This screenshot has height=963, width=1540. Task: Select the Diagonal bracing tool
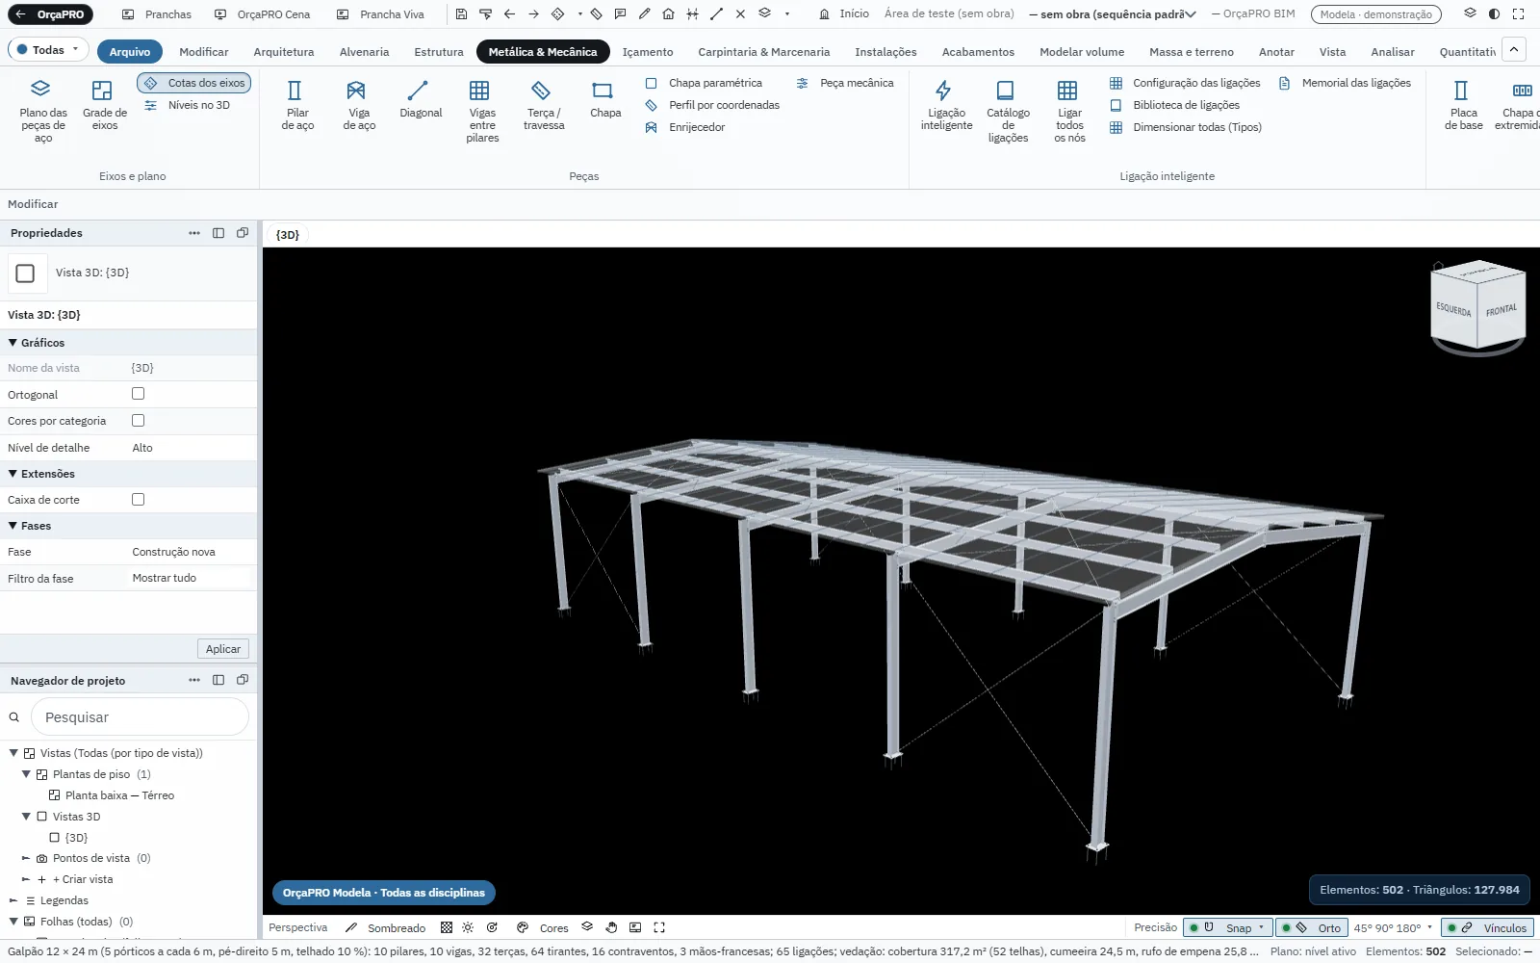pos(421,100)
